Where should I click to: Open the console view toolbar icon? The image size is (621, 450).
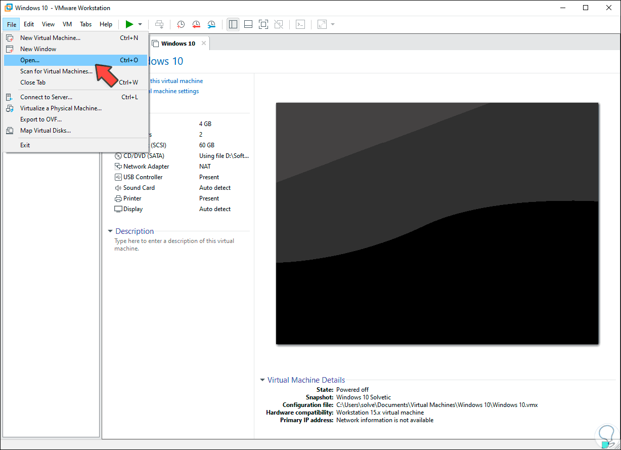pyautogui.click(x=300, y=24)
